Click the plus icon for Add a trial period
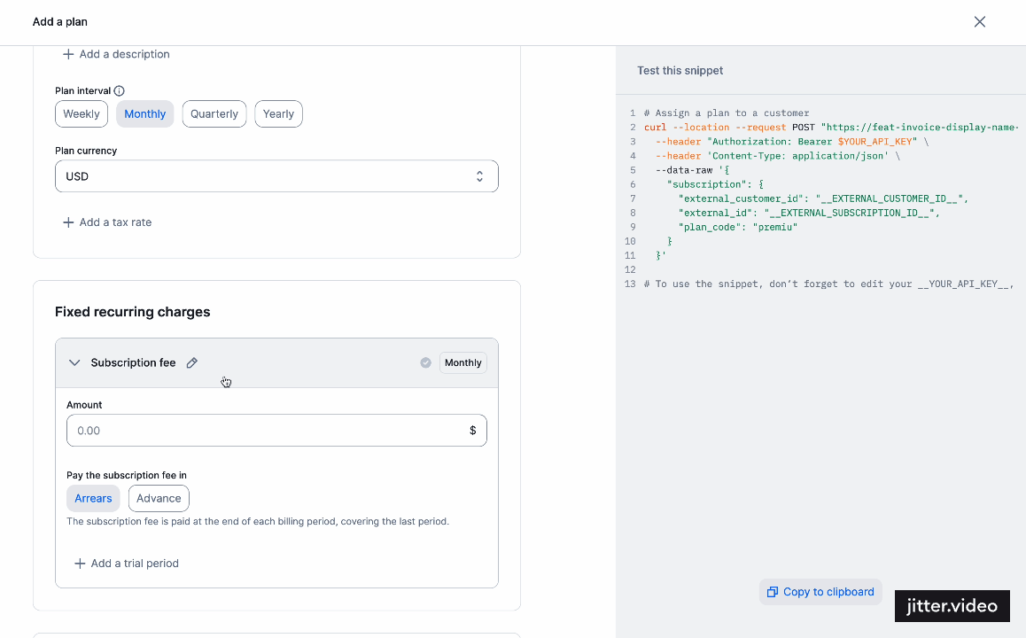 pyautogui.click(x=80, y=564)
